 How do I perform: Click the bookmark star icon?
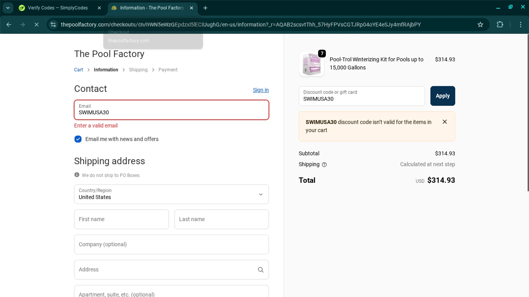(480, 25)
